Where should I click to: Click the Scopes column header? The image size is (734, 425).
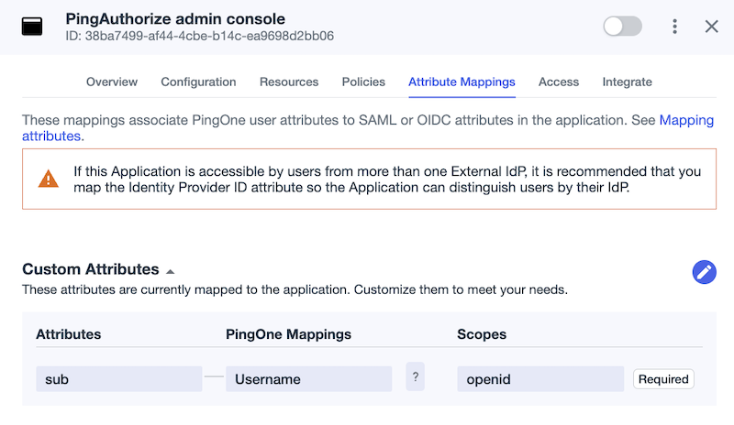tap(482, 334)
